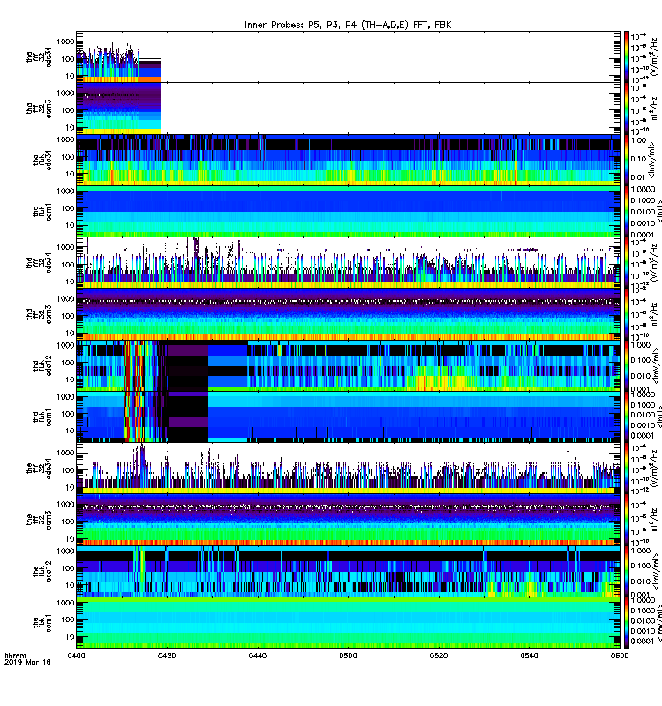Click the 0520 time axis label

click(x=438, y=656)
